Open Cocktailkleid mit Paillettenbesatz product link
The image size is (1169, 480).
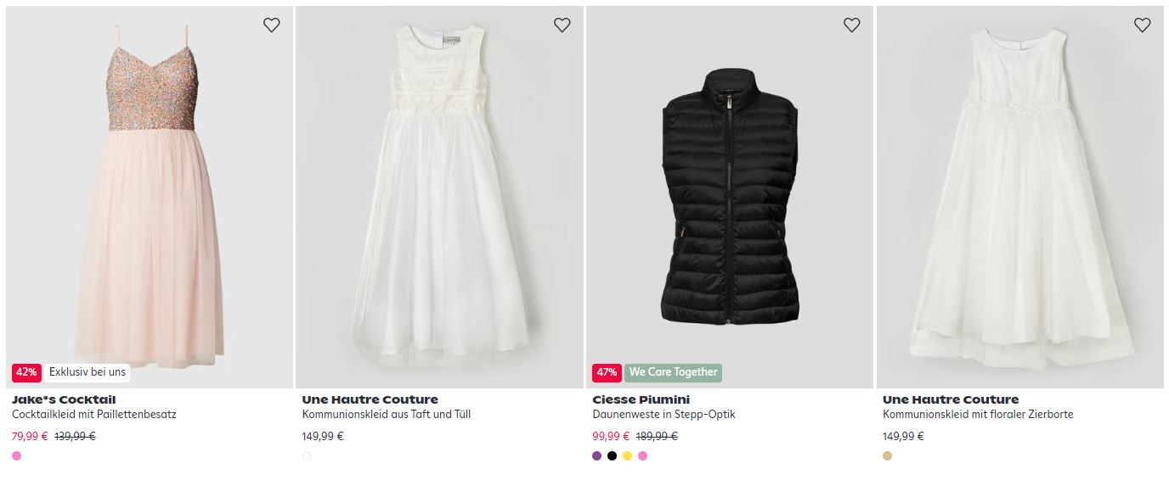(x=94, y=415)
